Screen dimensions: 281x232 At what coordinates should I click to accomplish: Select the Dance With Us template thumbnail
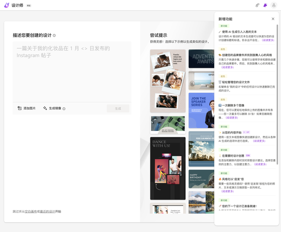pyautogui.click(x=167, y=168)
